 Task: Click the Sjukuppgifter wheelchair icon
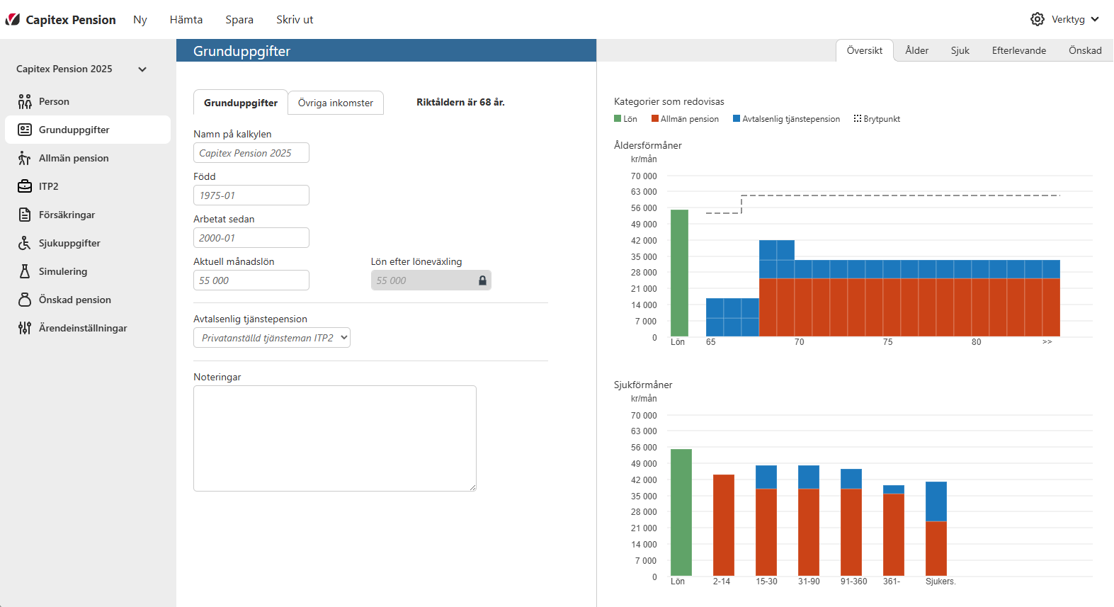(x=25, y=243)
